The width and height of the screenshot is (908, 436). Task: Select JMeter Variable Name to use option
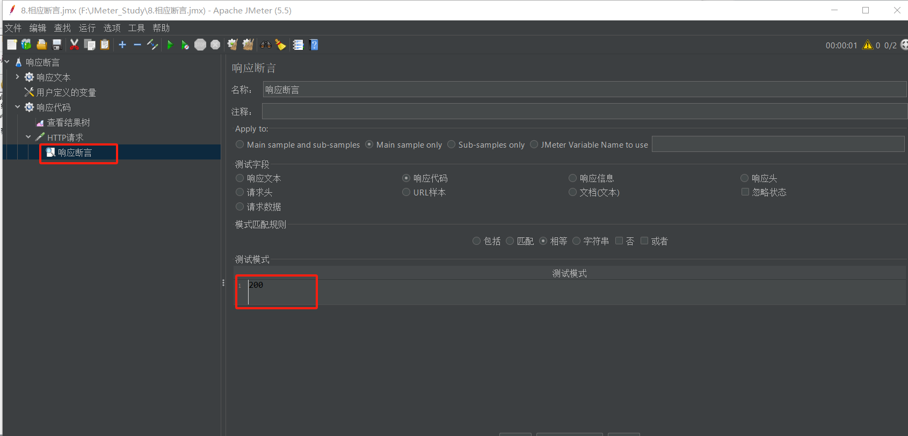coord(534,144)
